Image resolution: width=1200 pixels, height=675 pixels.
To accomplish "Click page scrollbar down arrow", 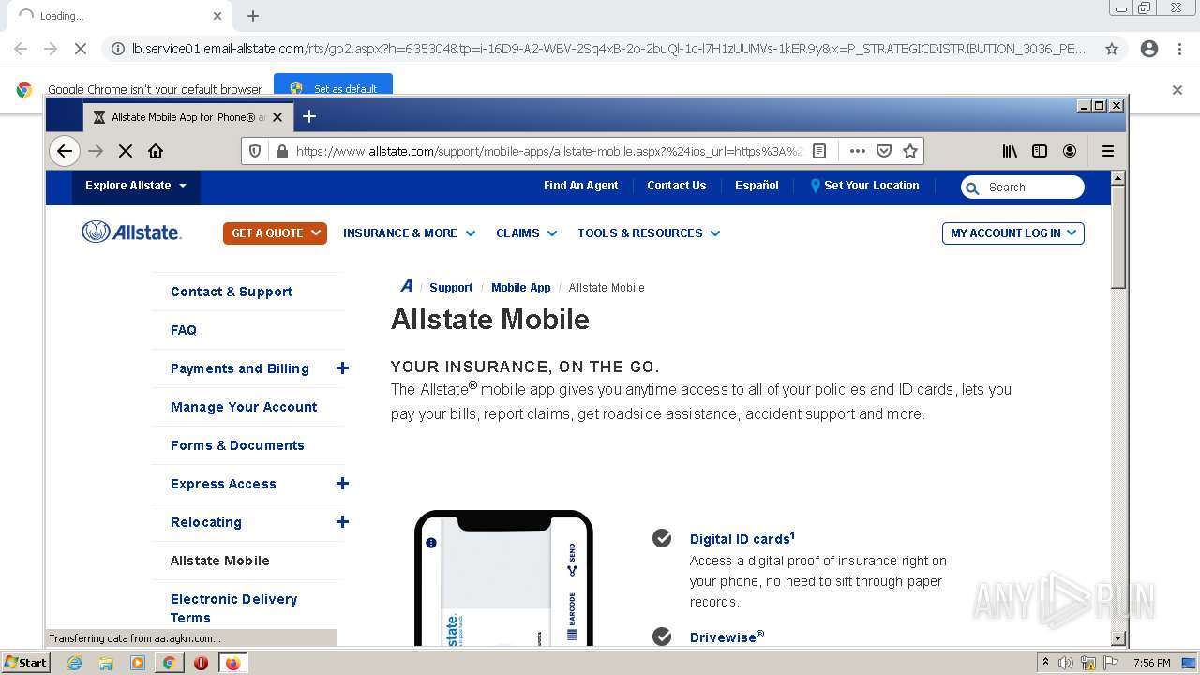I will click(1117, 638).
